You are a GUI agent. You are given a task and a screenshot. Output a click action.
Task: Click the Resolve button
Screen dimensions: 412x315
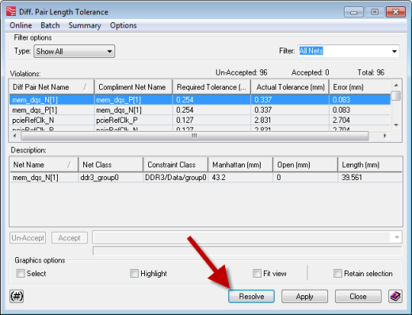coord(251,296)
